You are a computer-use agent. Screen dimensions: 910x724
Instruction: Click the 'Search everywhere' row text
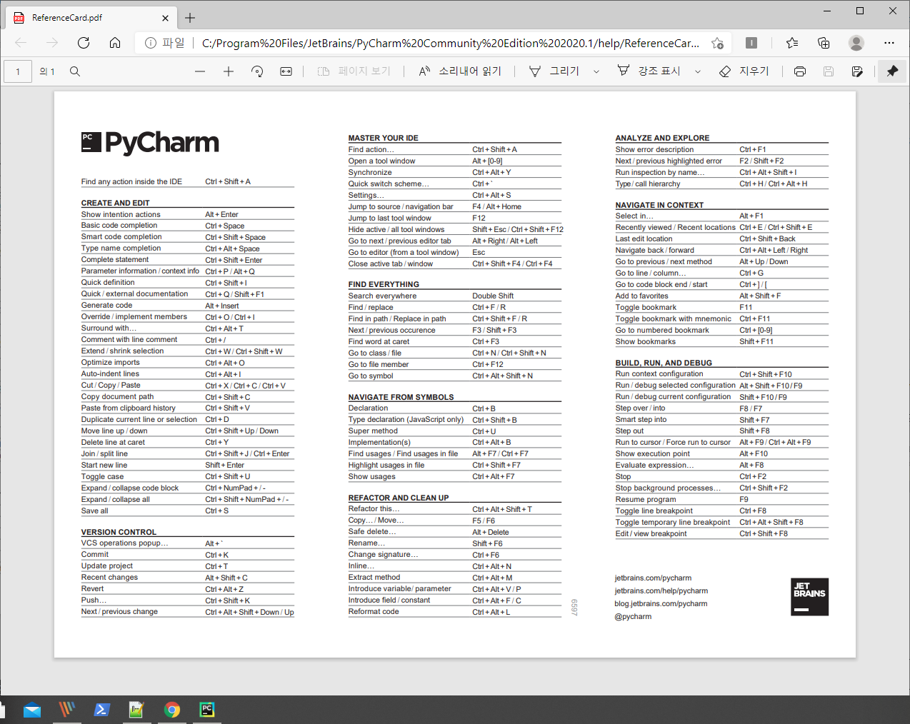[x=382, y=296]
